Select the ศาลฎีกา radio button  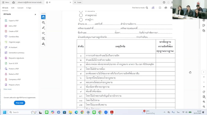(x=81, y=20)
